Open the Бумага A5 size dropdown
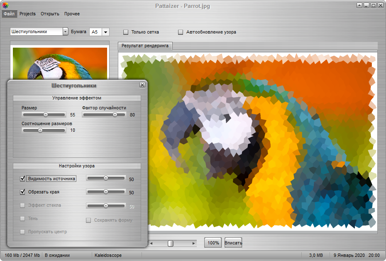The width and height of the screenshot is (386, 261). click(x=105, y=32)
